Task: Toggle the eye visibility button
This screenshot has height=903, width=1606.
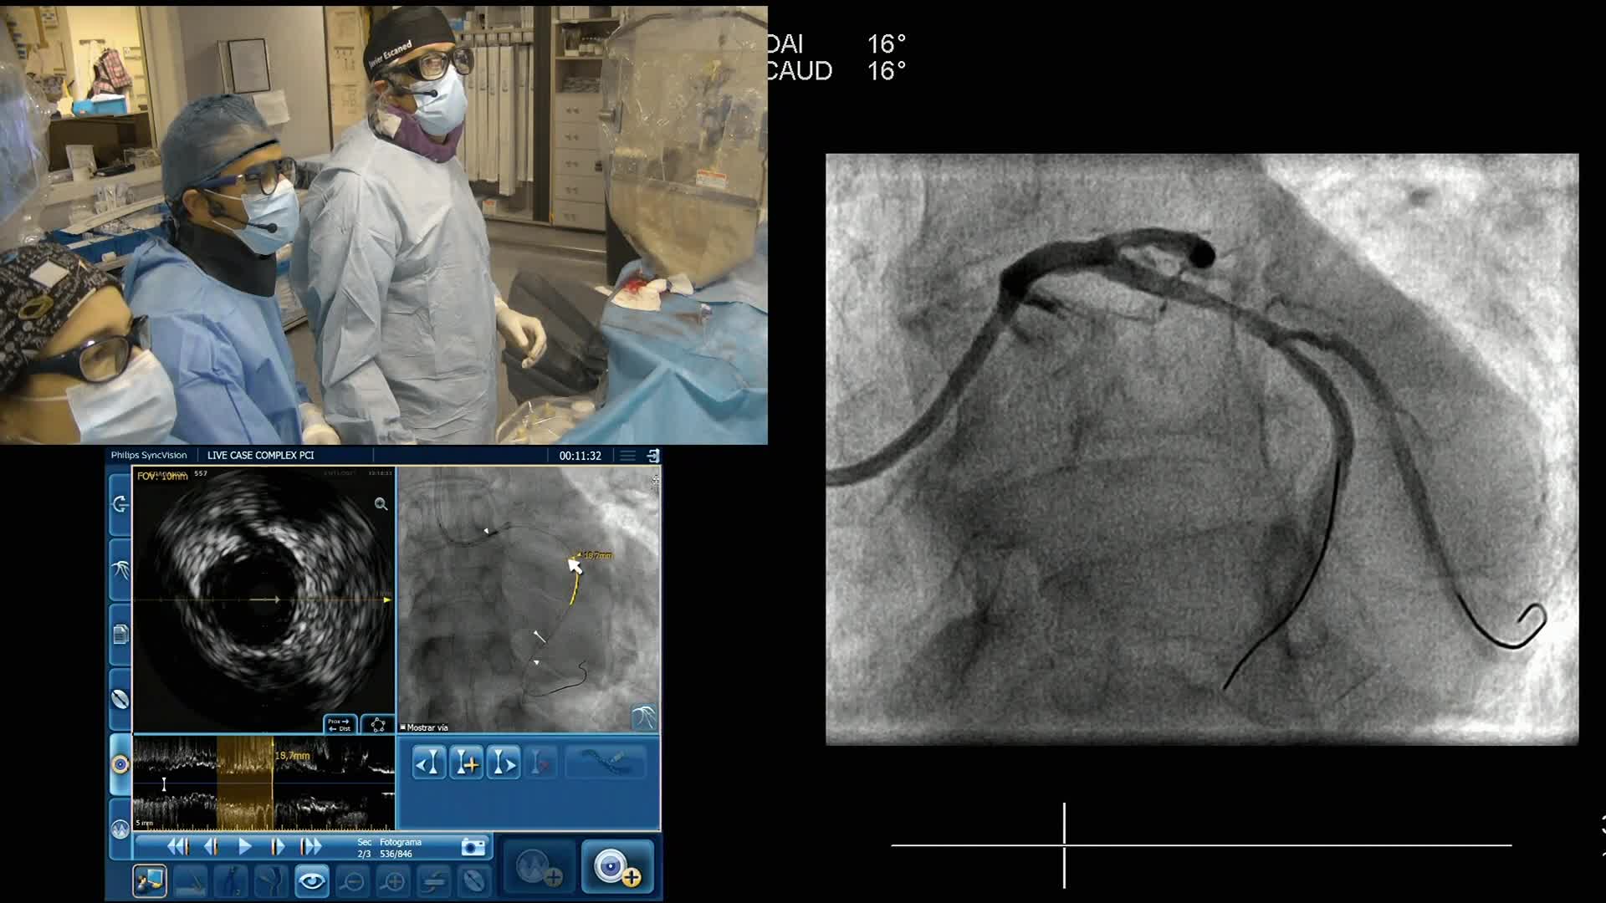Action: [311, 881]
